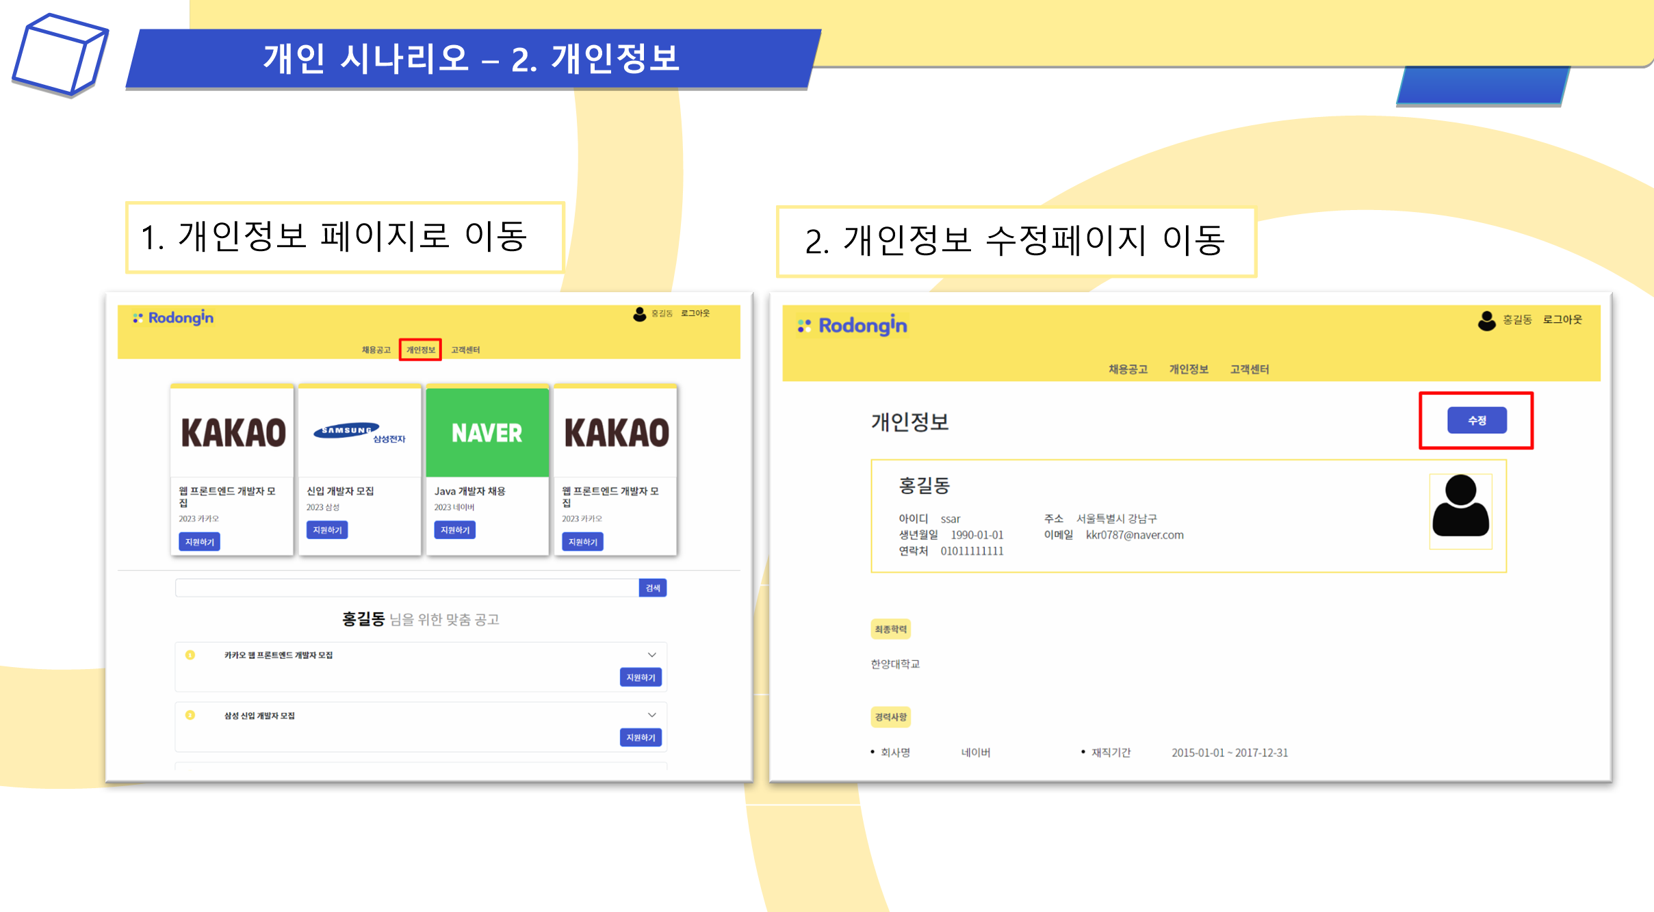Open the 채용공고 tab
The width and height of the screenshot is (1654, 912).
[x=375, y=350]
